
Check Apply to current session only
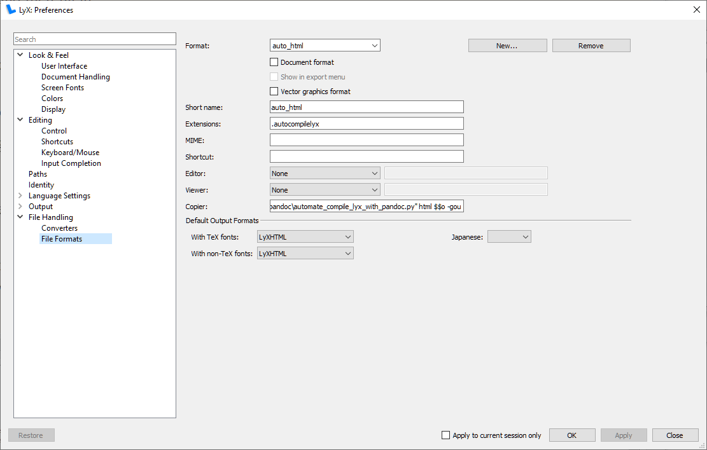coord(445,435)
